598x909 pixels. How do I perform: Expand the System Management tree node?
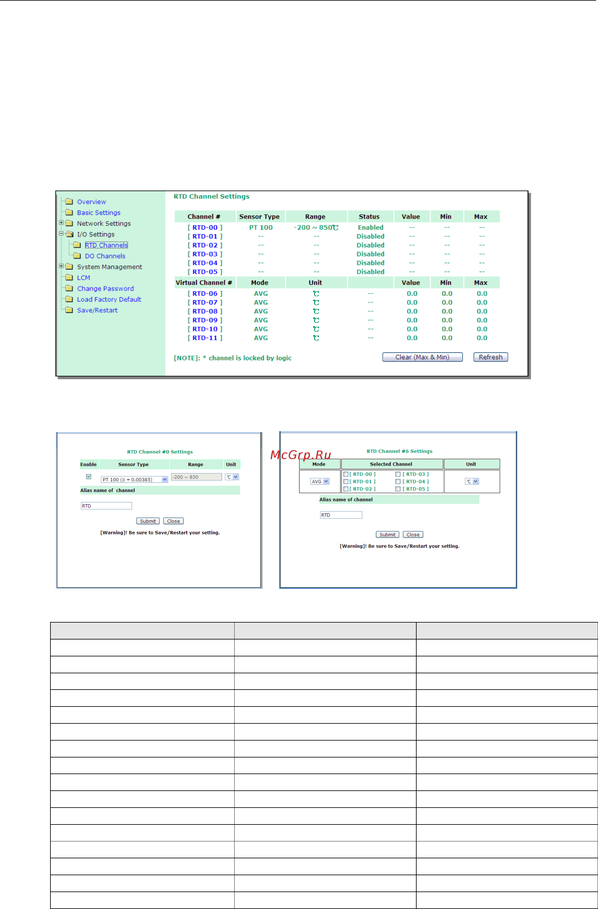61,266
